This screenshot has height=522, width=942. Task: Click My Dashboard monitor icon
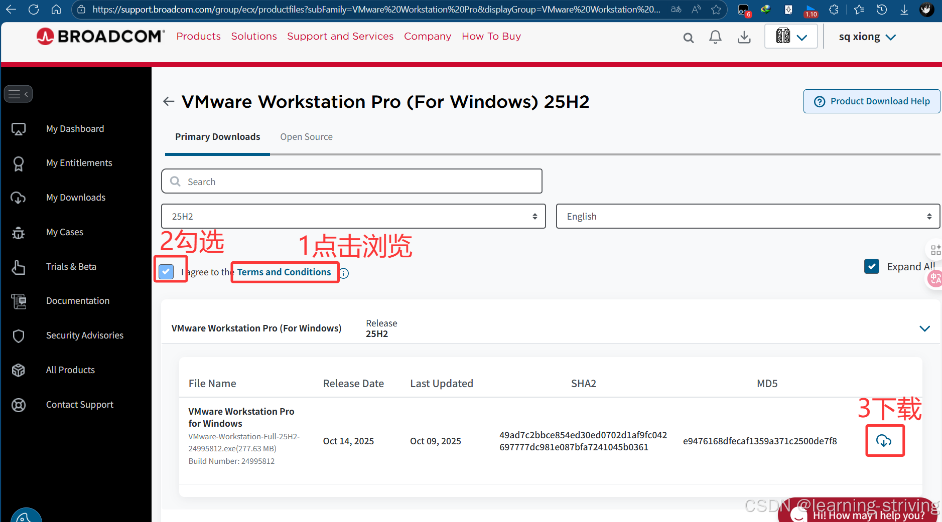tap(19, 129)
